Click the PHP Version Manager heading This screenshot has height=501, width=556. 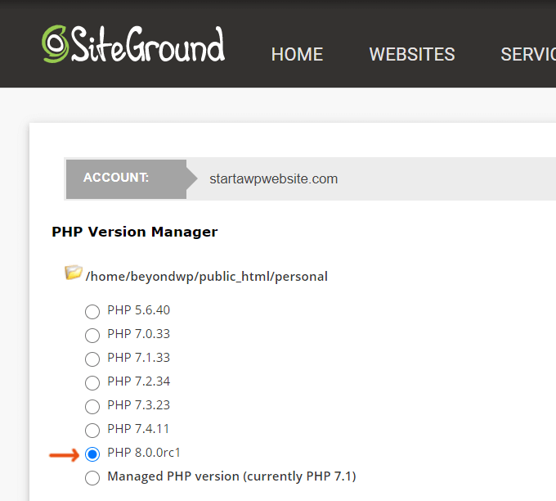[x=135, y=232]
